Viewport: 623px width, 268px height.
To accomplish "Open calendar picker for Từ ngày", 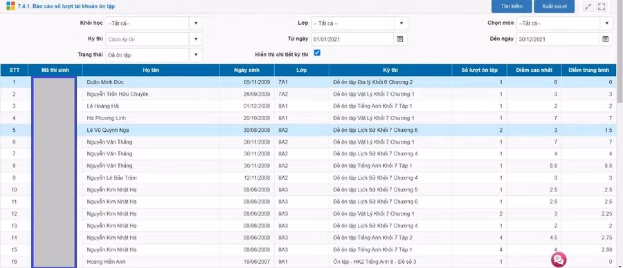I will coord(400,39).
